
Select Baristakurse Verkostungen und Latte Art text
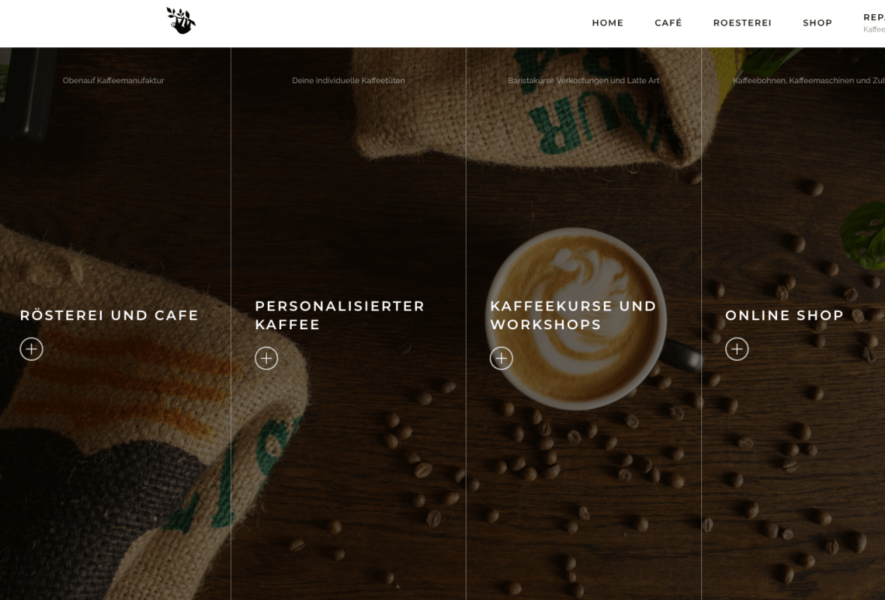point(583,80)
